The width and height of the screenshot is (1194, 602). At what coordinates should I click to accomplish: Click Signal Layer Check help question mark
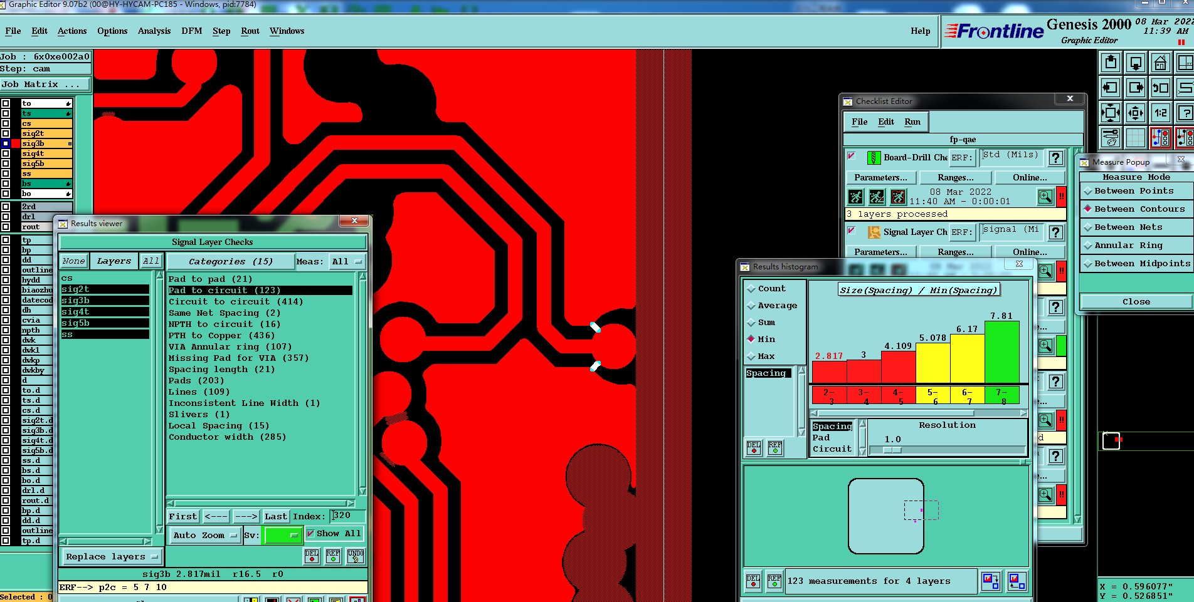[1056, 232]
